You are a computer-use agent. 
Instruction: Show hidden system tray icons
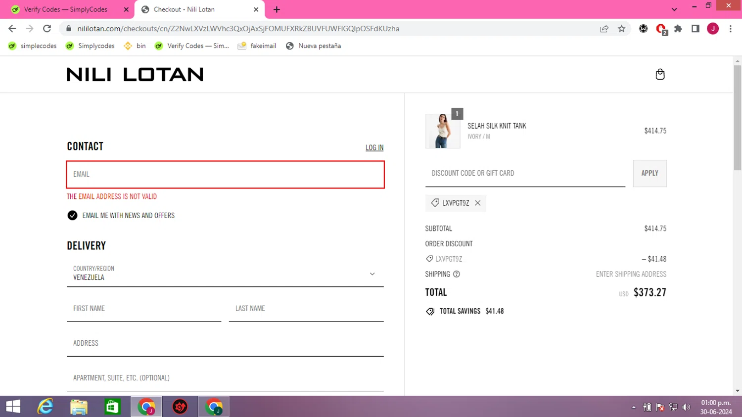click(x=634, y=407)
